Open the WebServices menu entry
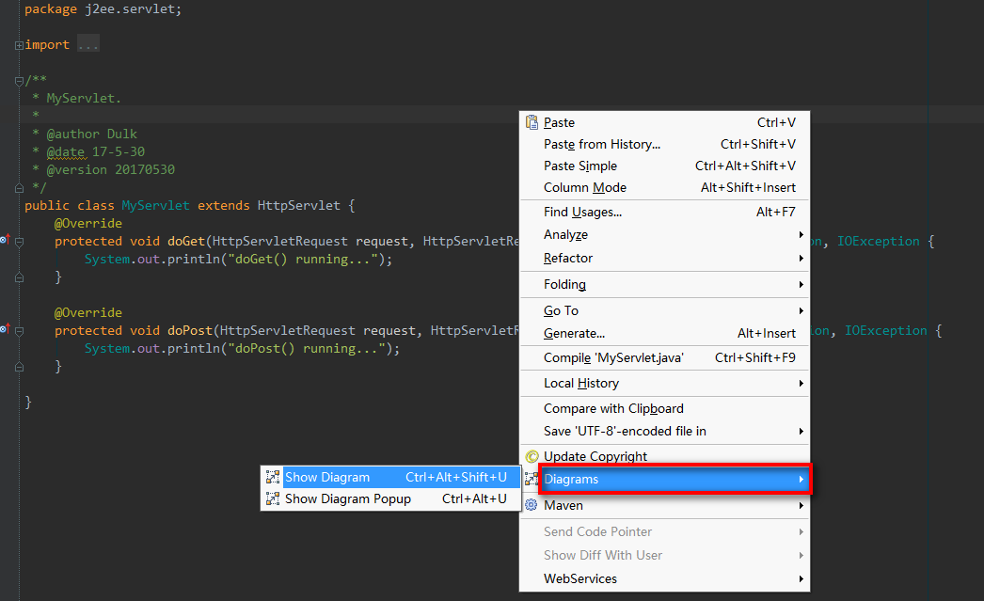Screen dimensions: 984x601 (x=664, y=578)
